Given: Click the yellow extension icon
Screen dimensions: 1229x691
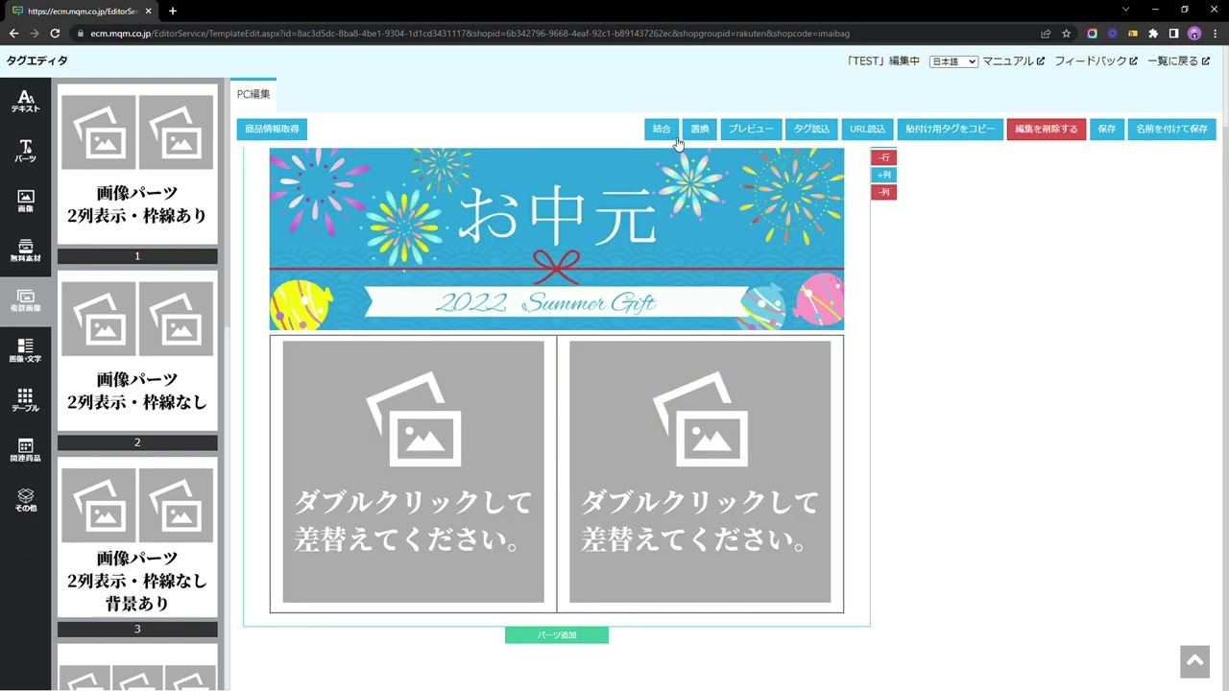Looking at the screenshot, I should pos(1133,34).
